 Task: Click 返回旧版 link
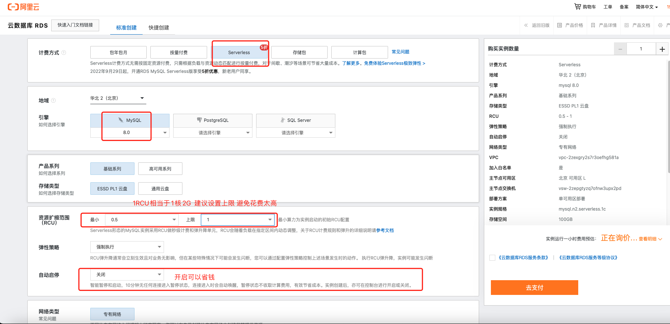tap(541, 25)
